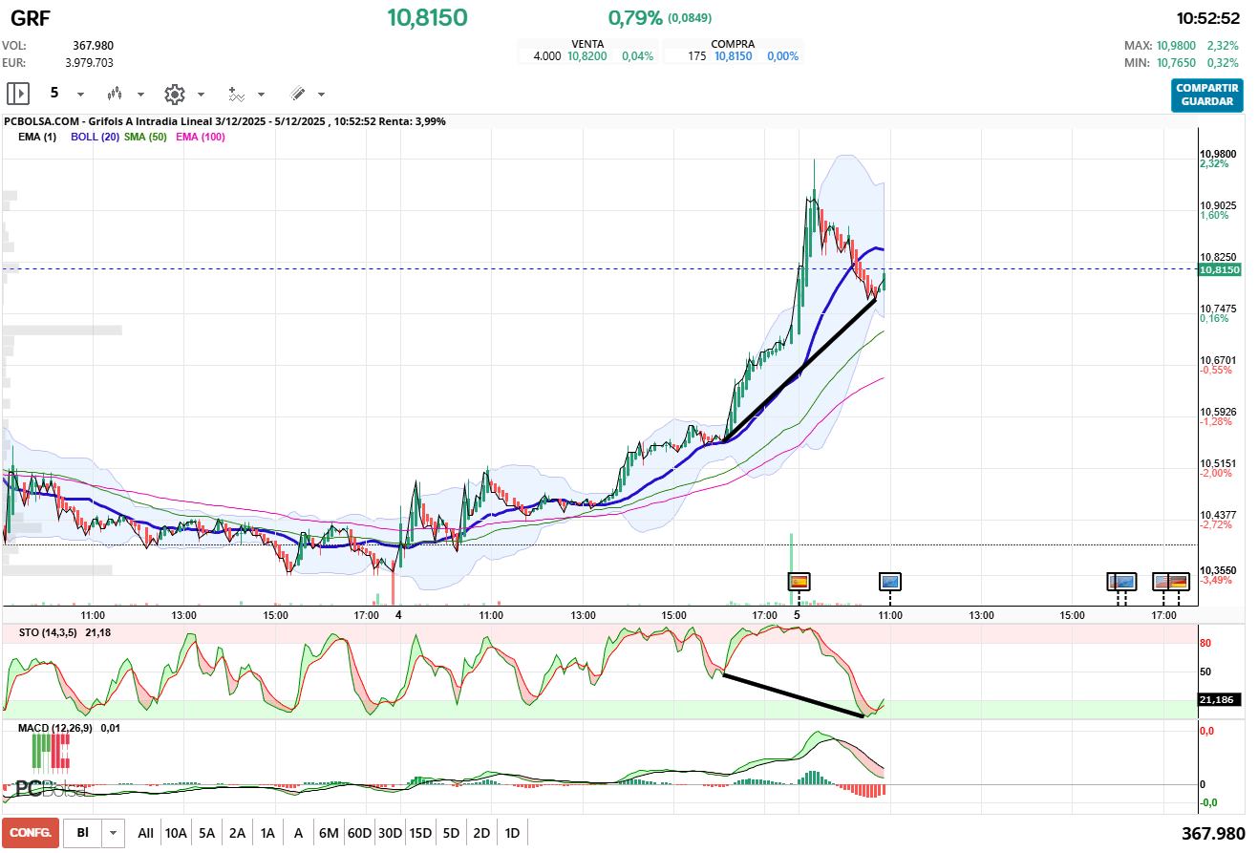This screenshot has height=853, width=1258.
Task: Toggle the SMA (50) indicator label
Action: point(145,137)
